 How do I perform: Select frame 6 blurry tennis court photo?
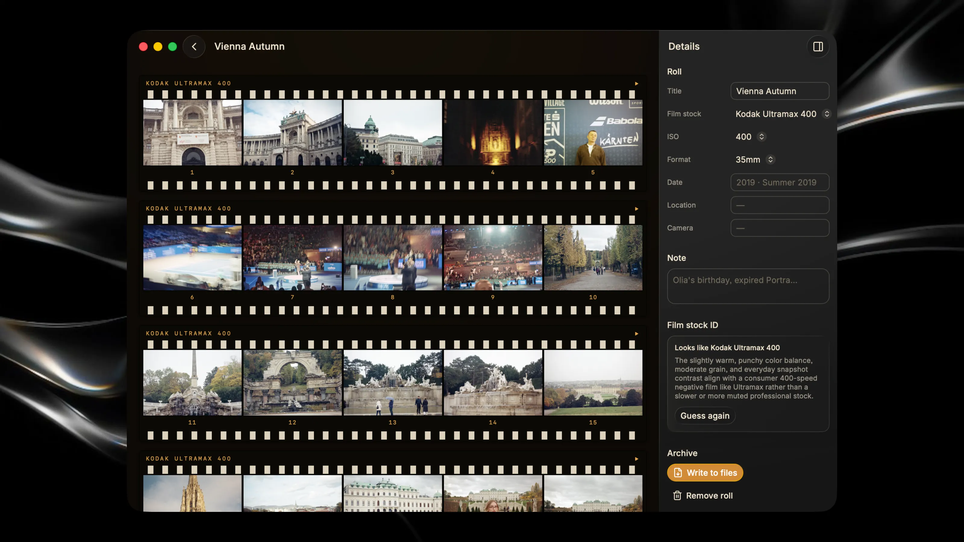192,258
